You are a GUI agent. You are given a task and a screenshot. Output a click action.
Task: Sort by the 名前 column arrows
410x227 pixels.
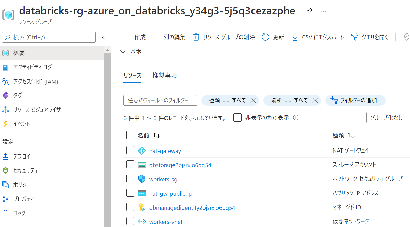point(156,135)
